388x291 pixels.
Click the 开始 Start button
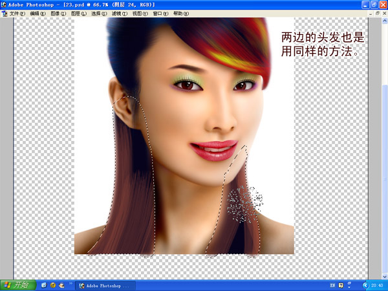point(18,285)
